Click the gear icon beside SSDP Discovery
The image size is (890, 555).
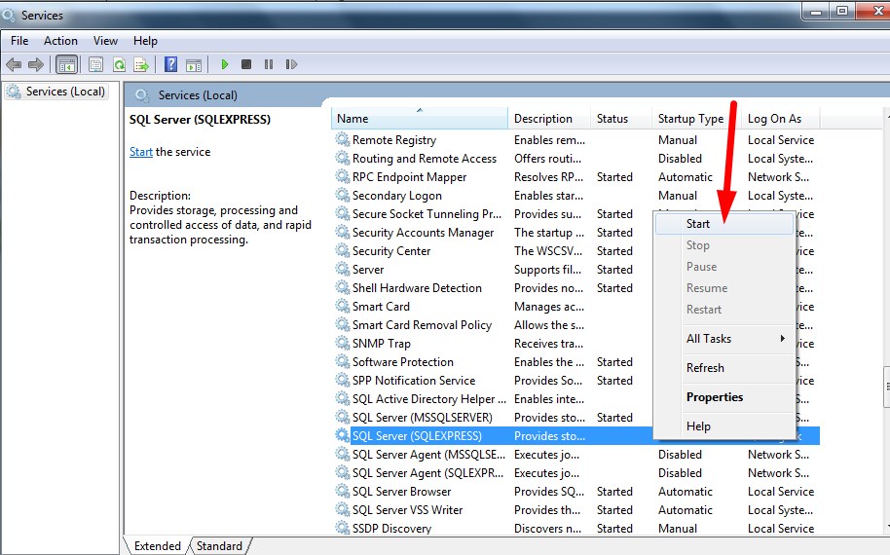point(342,528)
